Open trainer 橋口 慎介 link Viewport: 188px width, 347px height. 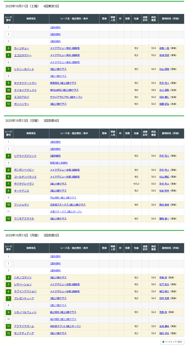164,291
